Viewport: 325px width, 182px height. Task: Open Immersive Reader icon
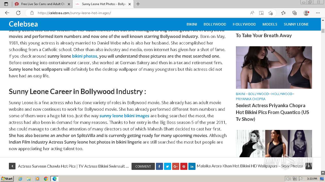click(261, 13)
